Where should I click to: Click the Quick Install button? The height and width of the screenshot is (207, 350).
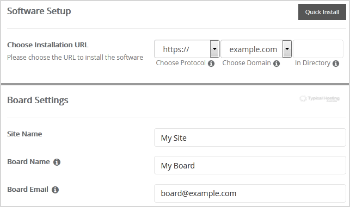click(322, 12)
